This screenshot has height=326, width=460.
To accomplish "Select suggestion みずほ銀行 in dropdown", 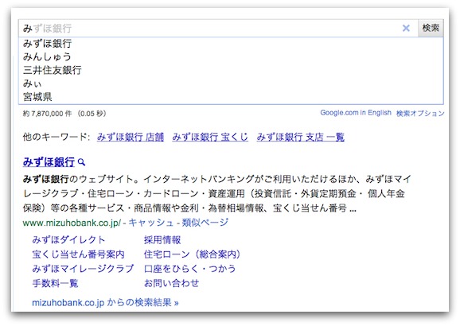I will pos(231,44).
